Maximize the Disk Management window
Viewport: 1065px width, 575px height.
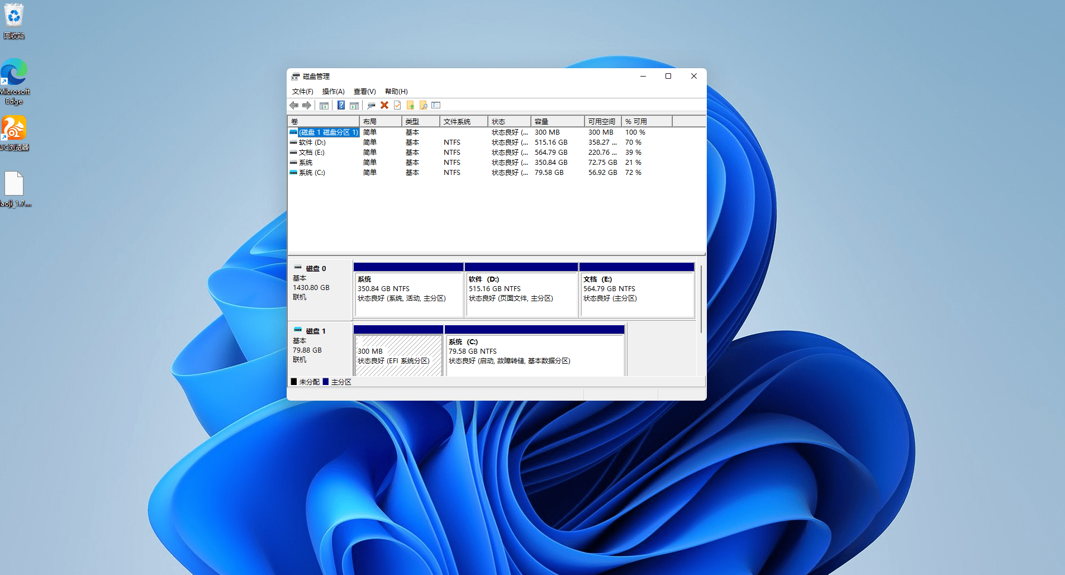pyautogui.click(x=668, y=76)
